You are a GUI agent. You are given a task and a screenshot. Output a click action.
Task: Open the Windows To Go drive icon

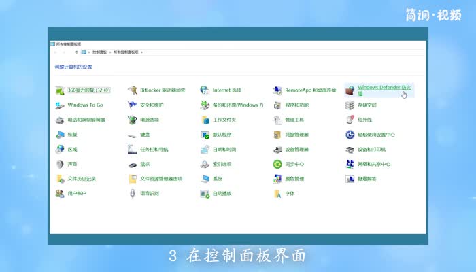coord(60,105)
